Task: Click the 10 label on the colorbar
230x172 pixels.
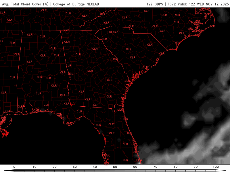Action: [x=34, y=167]
